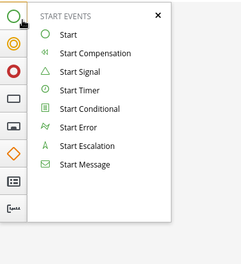Screen dimensions: 241x264
Task: Select the green Start circle icon
Action: (x=45, y=34)
